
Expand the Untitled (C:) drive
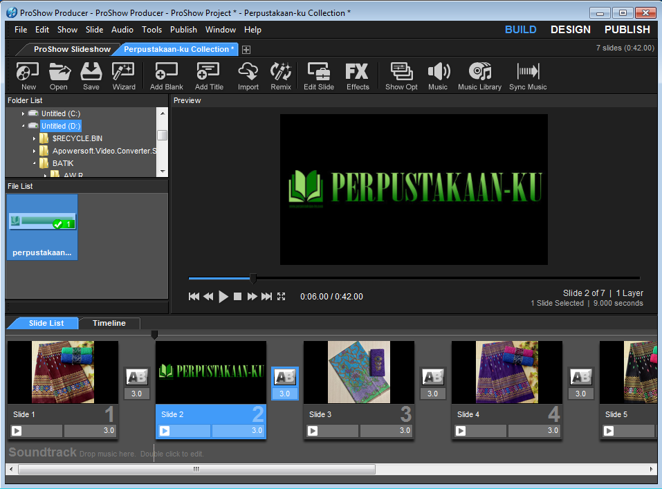coord(24,113)
